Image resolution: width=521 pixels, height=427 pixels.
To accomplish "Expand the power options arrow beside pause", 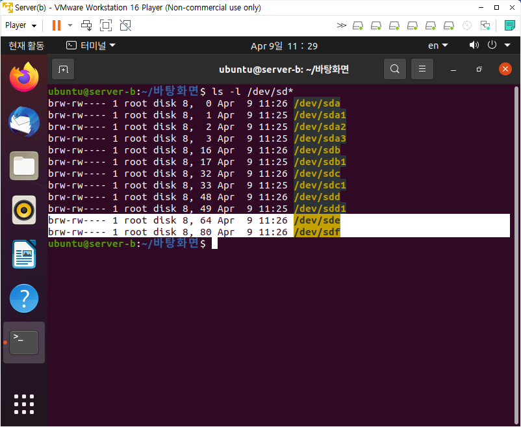I will coord(70,25).
